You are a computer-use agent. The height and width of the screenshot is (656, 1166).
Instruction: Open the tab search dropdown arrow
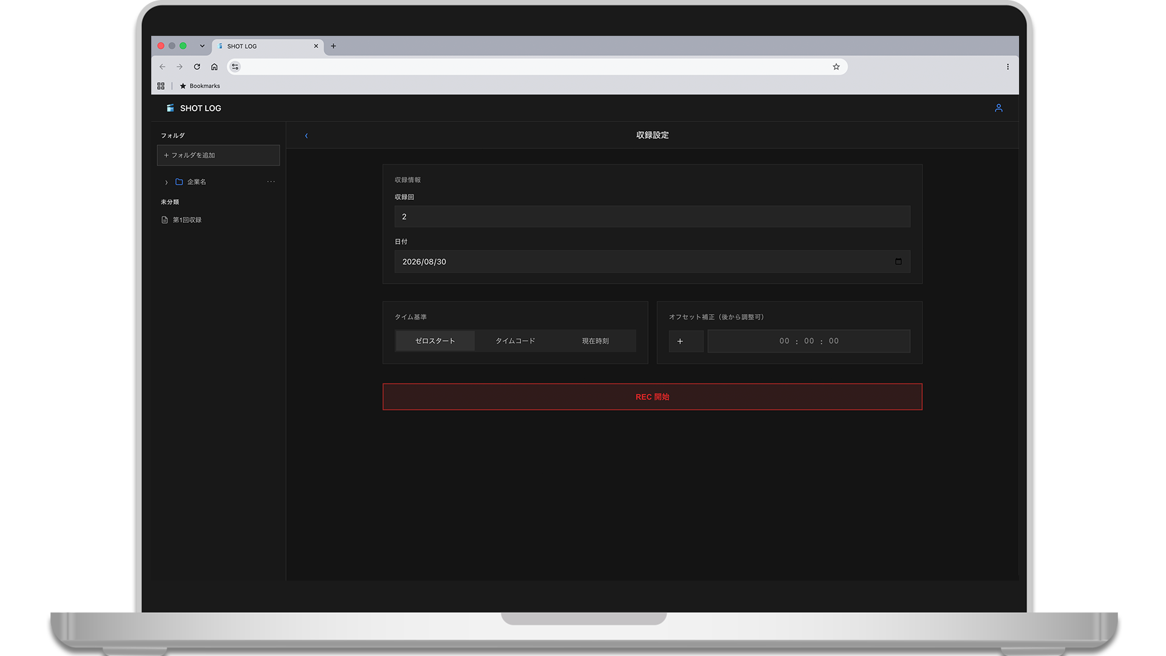[202, 46]
